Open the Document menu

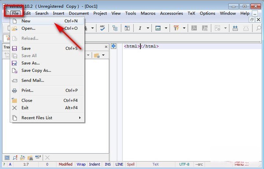79,13
